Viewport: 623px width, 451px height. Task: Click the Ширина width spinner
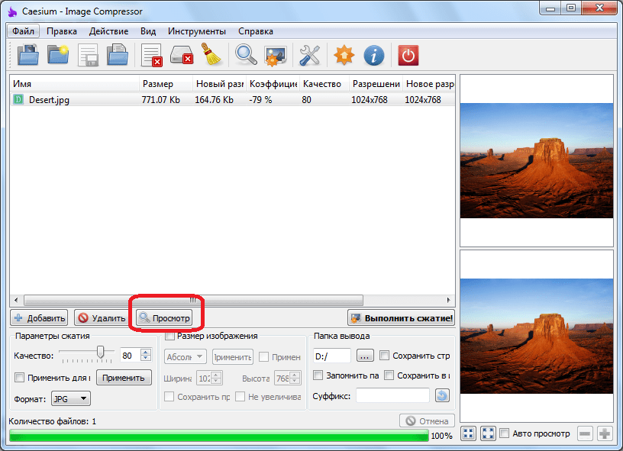coord(209,378)
